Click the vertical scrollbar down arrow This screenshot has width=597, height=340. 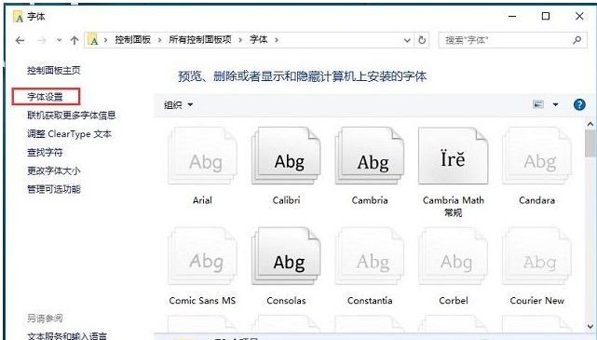(590, 326)
